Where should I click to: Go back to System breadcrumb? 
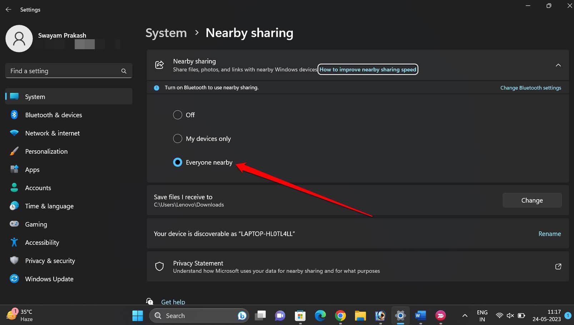[166, 33]
